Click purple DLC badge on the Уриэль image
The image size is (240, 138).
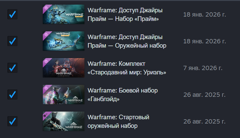(46, 61)
